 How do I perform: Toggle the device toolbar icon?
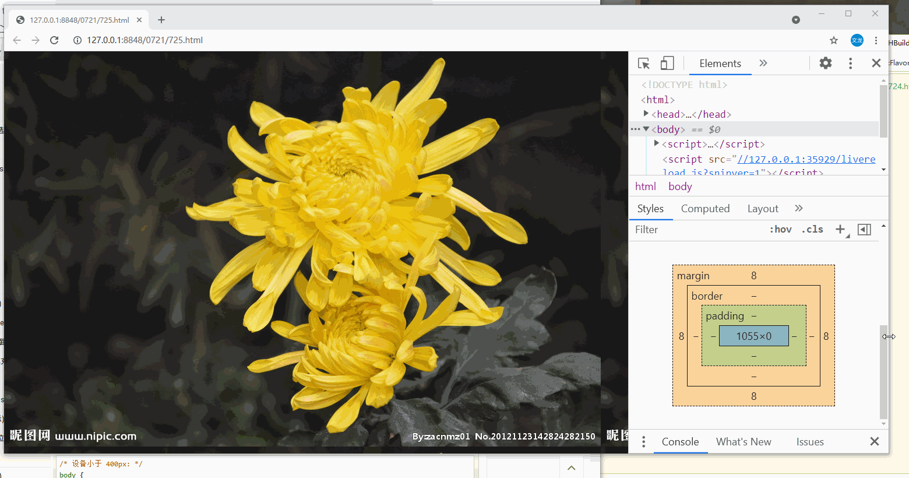667,63
